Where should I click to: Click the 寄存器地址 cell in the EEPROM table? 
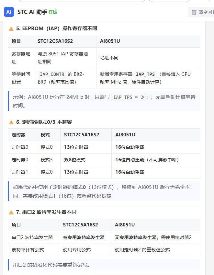(x=21, y=58)
